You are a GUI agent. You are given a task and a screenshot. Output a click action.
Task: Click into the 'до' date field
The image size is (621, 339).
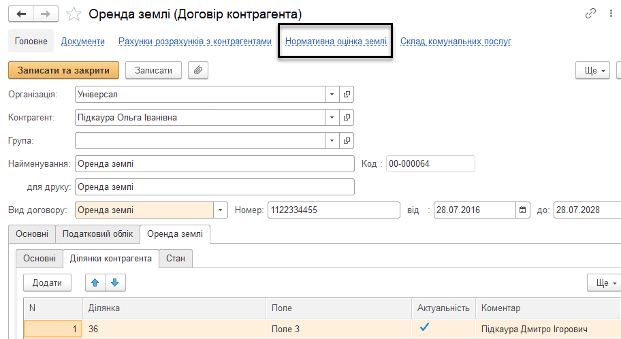(588, 210)
